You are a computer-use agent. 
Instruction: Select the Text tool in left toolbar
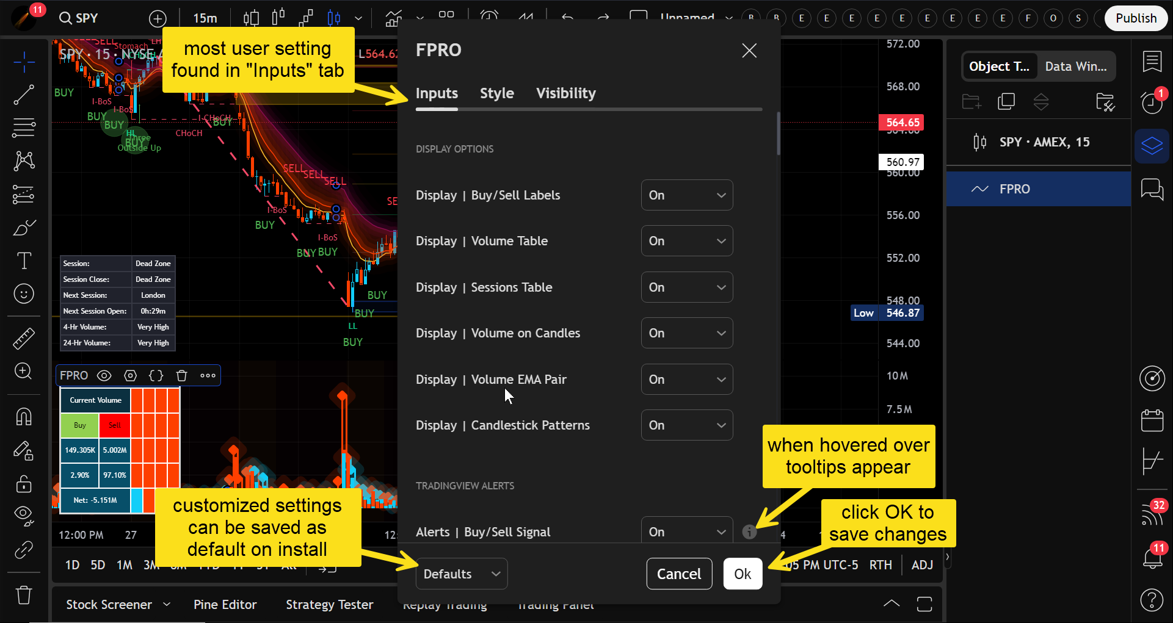click(x=24, y=261)
